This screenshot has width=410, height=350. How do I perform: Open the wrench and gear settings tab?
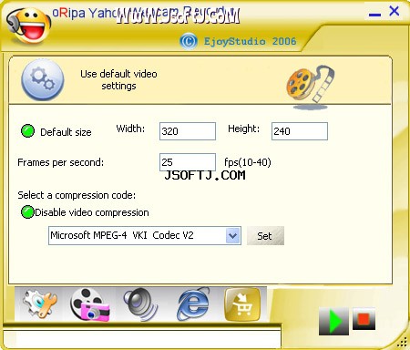[40, 304]
